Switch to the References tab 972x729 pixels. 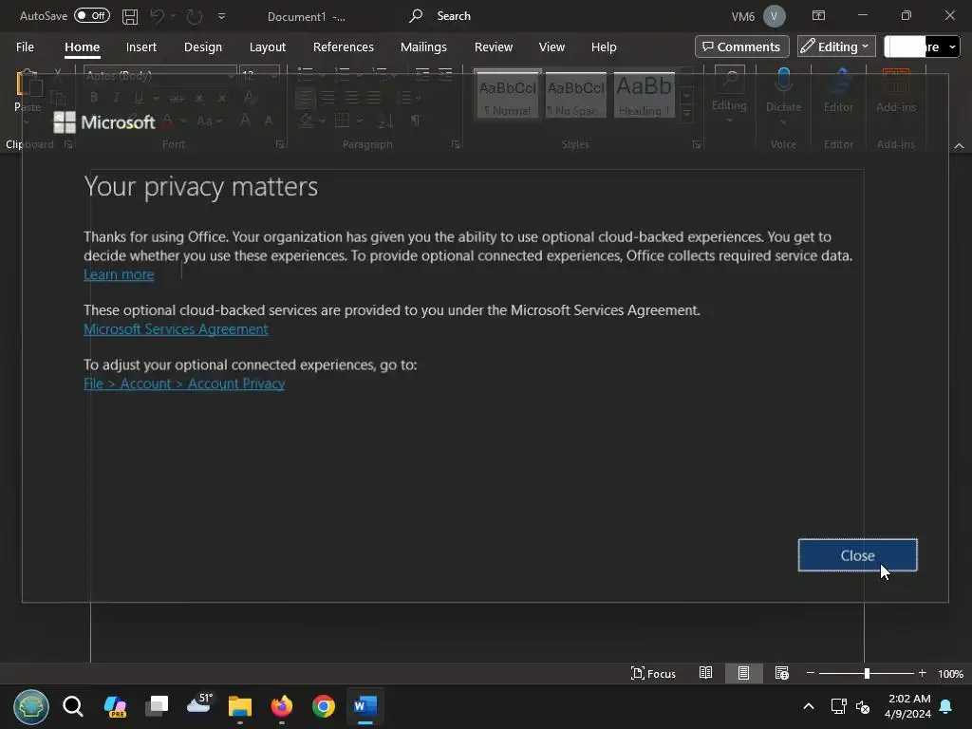[x=344, y=47]
